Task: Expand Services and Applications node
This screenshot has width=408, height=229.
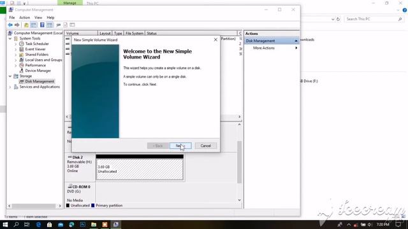Action: tap(10, 87)
